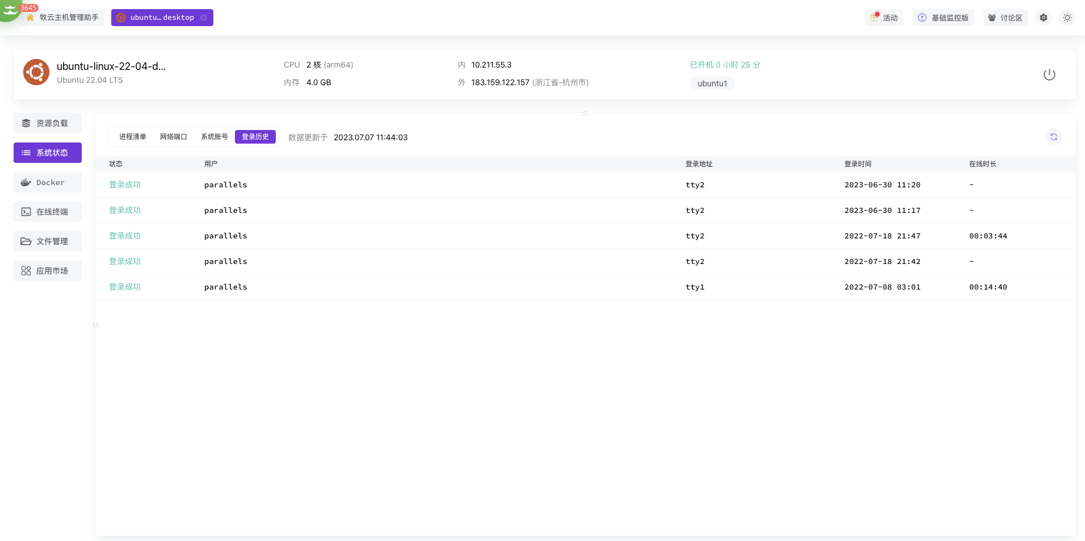Click login time 2022-07-18 21:47
1085x541 pixels.
click(x=882, y=236)
